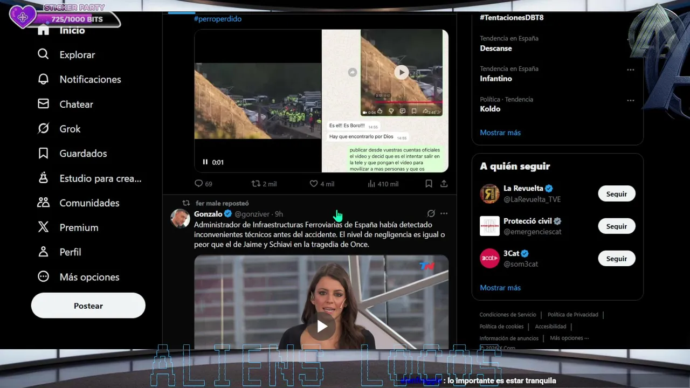Image resolution: width=690 pixels, height=388 pixels.
Task: Select Guardados menu label
Action: click(x=83, y=154)
